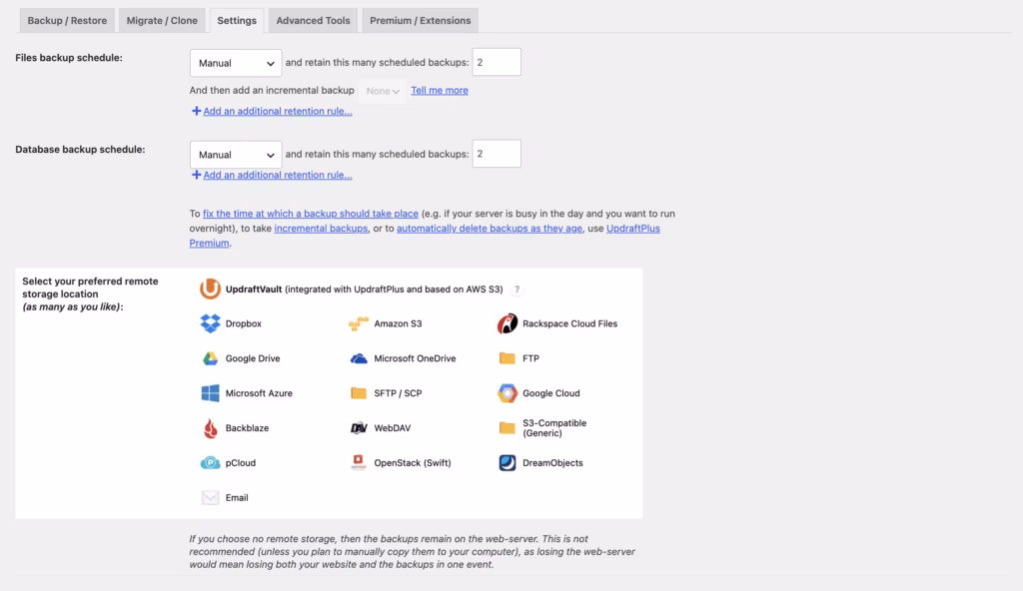This screenshot has width=1023, height=591.
Task: Open the Database backup schedule Manual dropdown
Action: click(x=236, y=155)
